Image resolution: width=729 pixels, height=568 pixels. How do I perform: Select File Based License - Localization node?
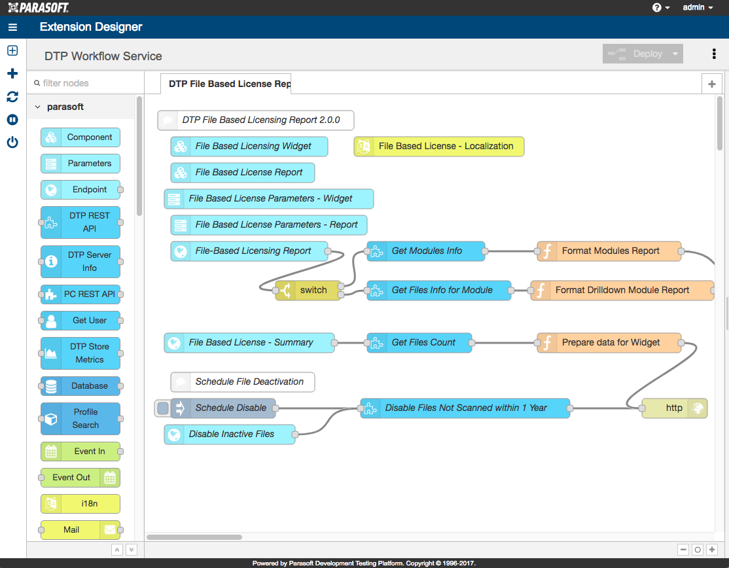pyautogui.click(x=439, y=147)
